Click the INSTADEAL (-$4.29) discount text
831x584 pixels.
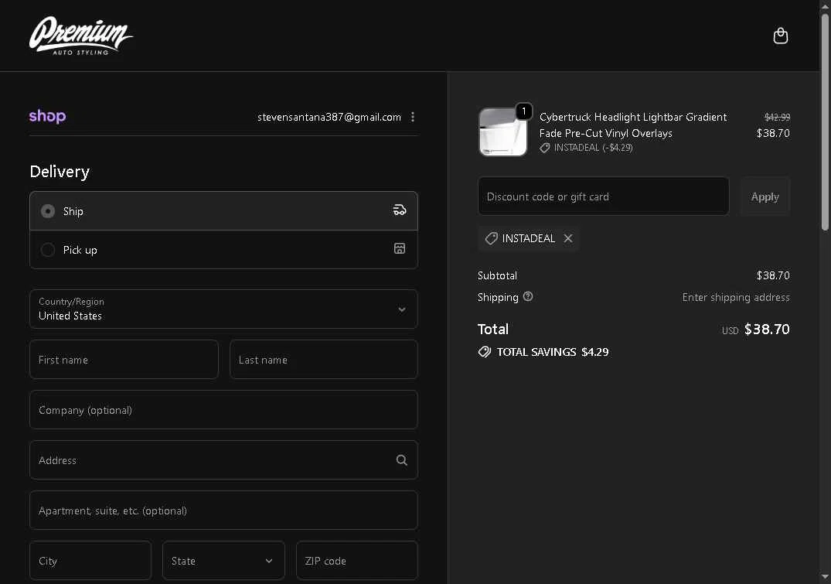click(x=593, y=148)
